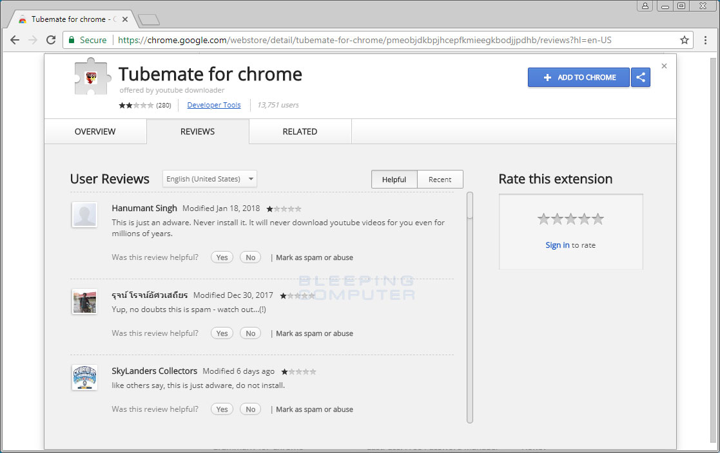This screenshot has height=453, width=720.
Task: Sort reviews by Helpful
Action: [394, 180]
